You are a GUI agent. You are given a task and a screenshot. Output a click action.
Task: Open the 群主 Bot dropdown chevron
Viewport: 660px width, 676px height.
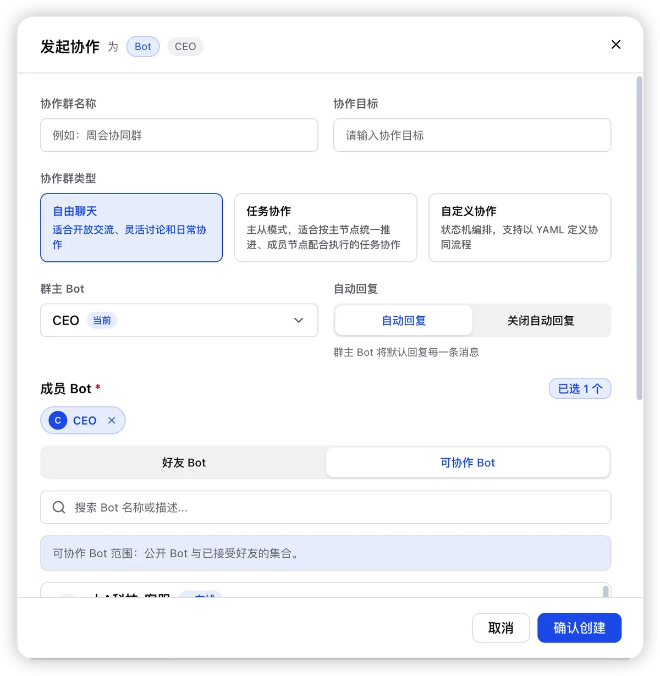[x=299, y=320]
